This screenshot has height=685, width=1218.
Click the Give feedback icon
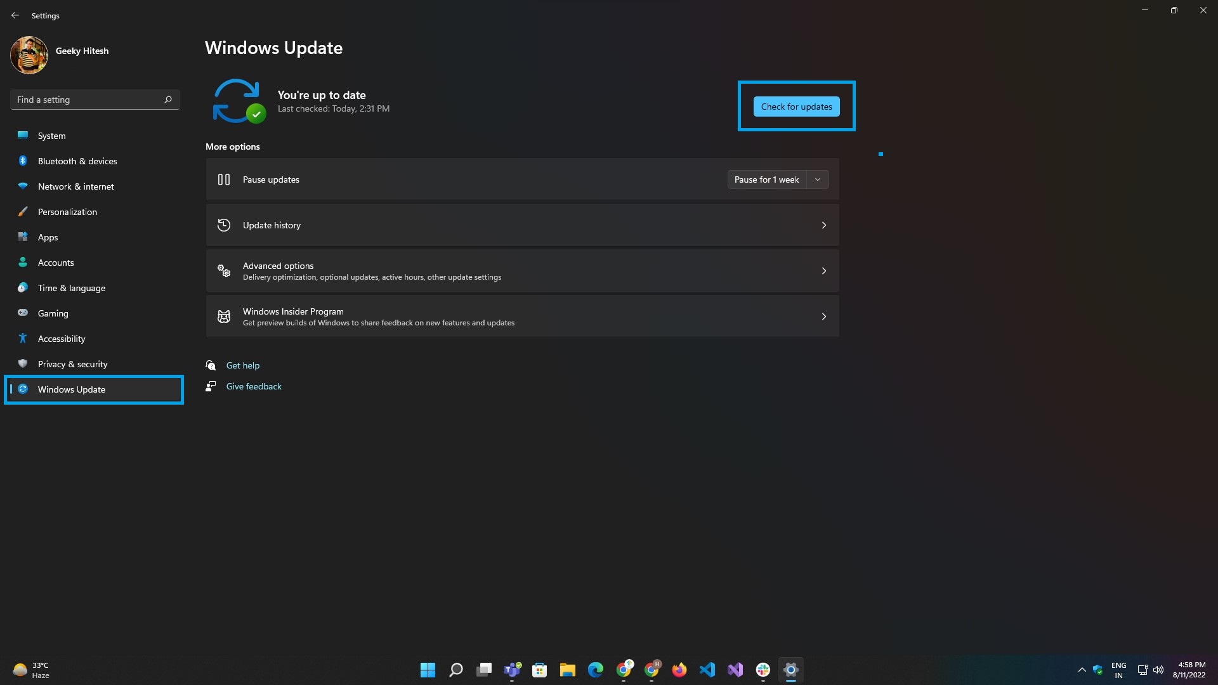point(211,386)
